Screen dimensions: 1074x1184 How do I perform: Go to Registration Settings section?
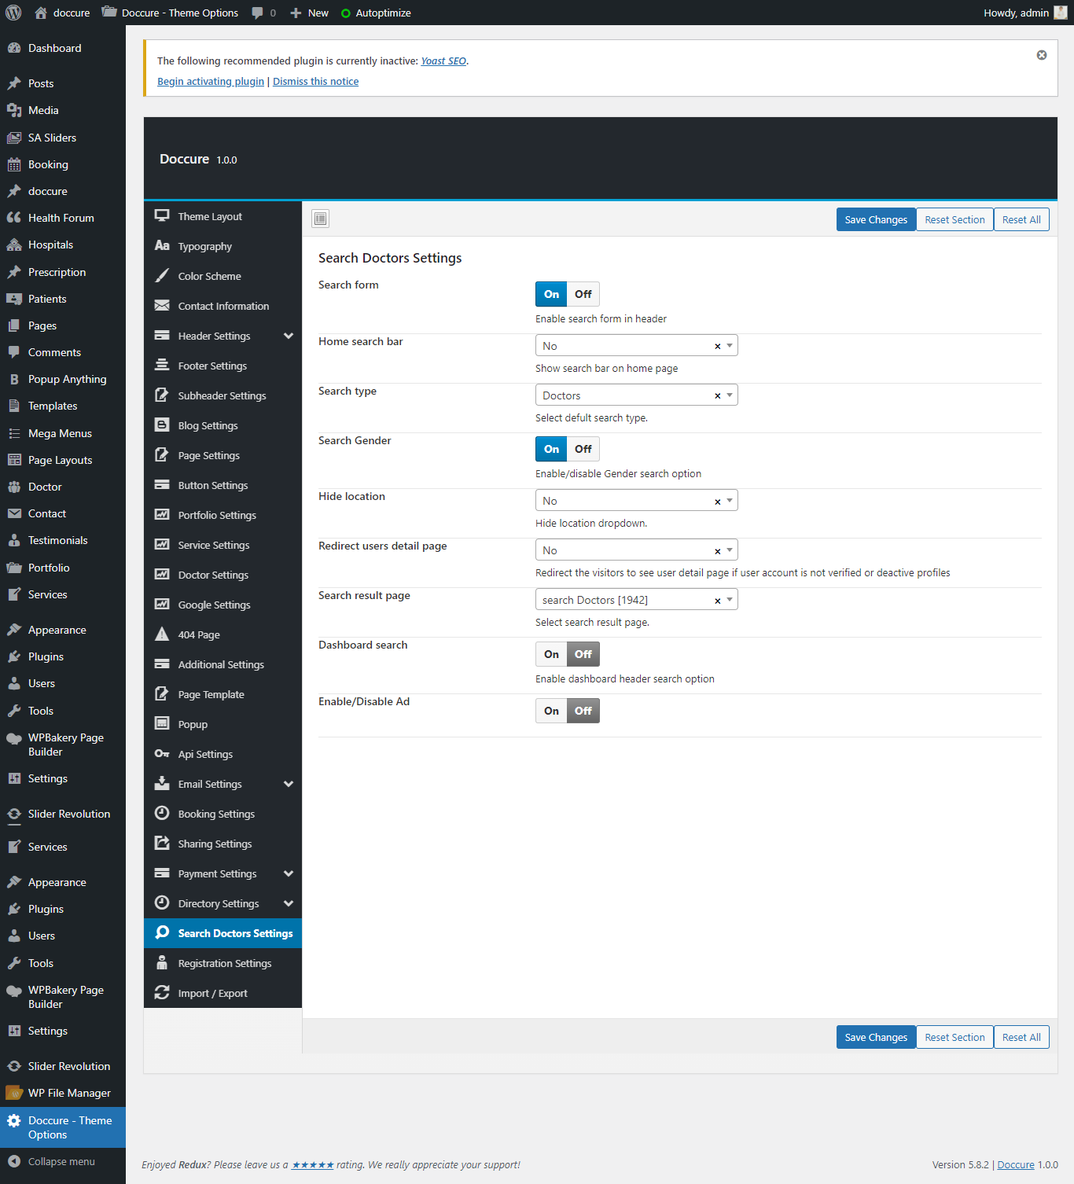point(224,963)
